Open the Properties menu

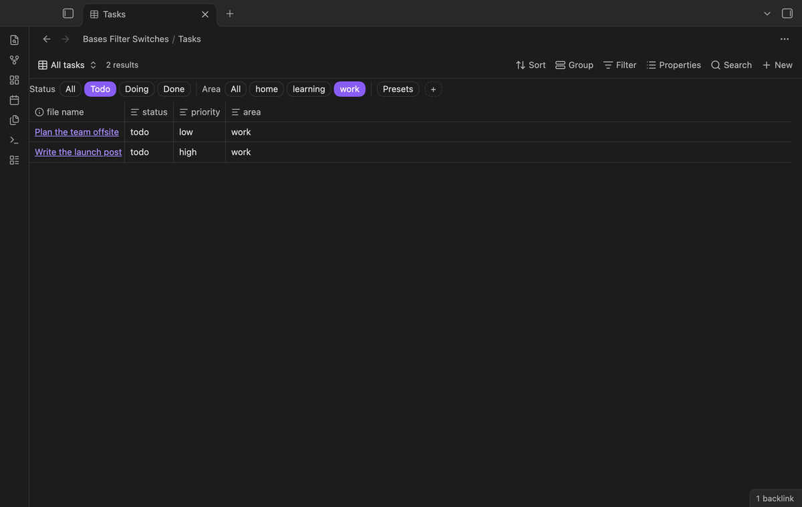tap(674, 65)
